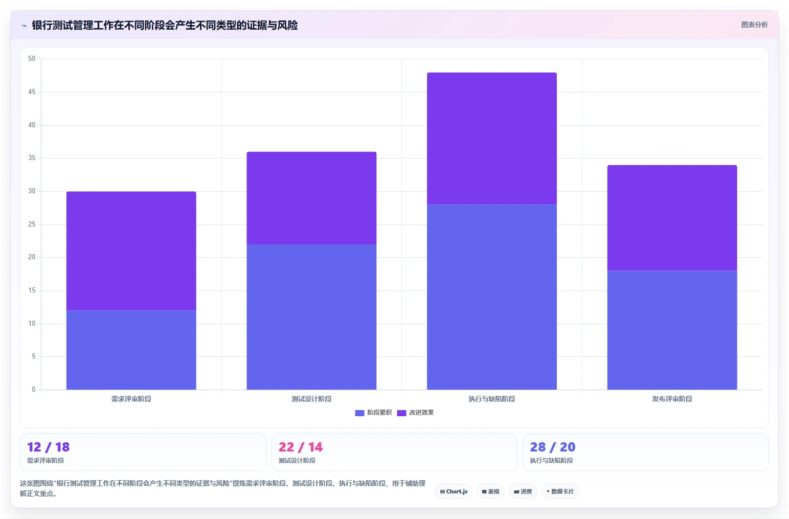Click the 需求评审阶段 x-axis label
Screen dimensions: 789x519
point(131,399)
